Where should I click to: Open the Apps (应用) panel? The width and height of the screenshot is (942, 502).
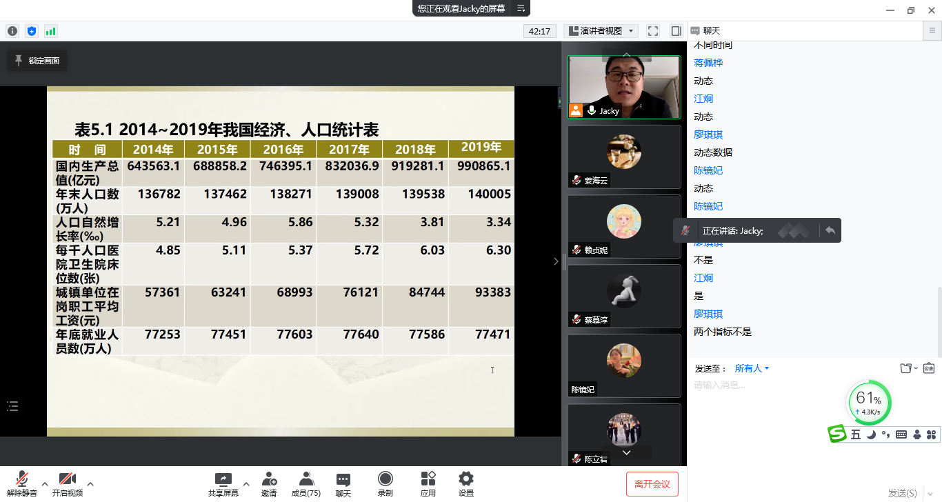(428, 483)
